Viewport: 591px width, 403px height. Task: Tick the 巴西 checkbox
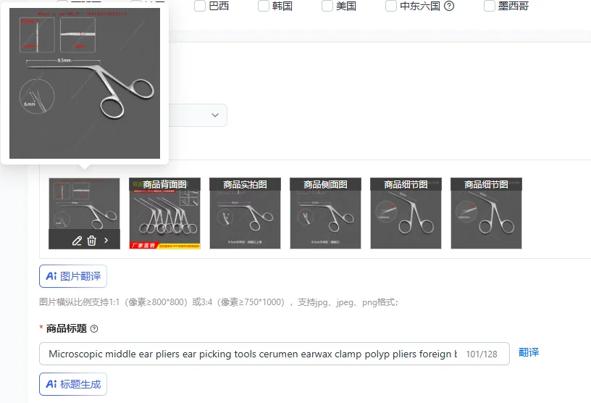200,6
